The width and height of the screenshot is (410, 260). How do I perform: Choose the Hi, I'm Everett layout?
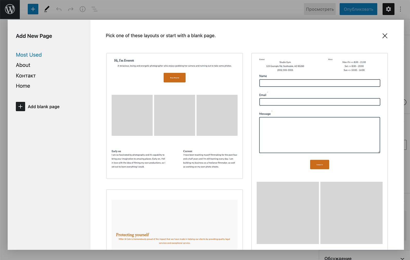[x=175, y=116]
